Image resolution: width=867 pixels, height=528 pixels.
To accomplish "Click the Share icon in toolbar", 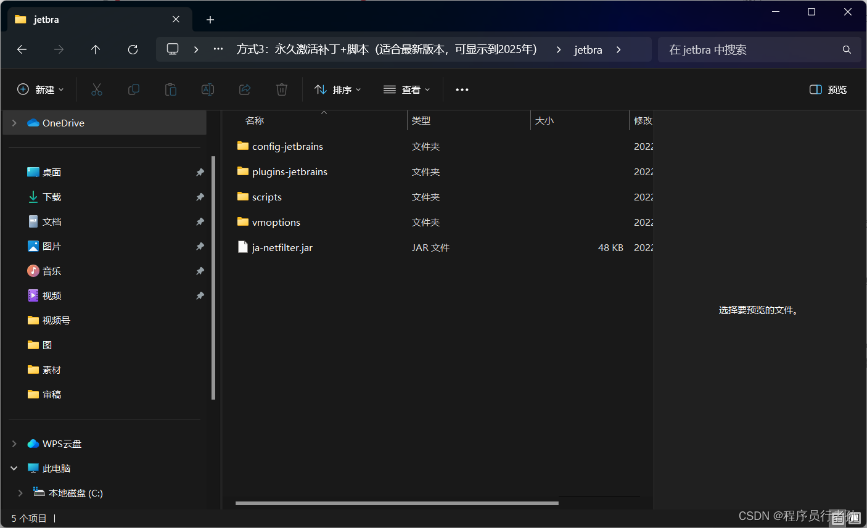I will 245,89.
